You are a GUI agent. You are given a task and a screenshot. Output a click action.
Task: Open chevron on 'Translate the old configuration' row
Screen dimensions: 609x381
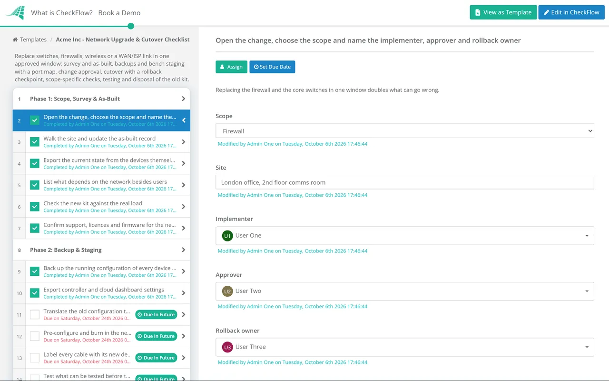pyautogui.click(x=184, y=314)
